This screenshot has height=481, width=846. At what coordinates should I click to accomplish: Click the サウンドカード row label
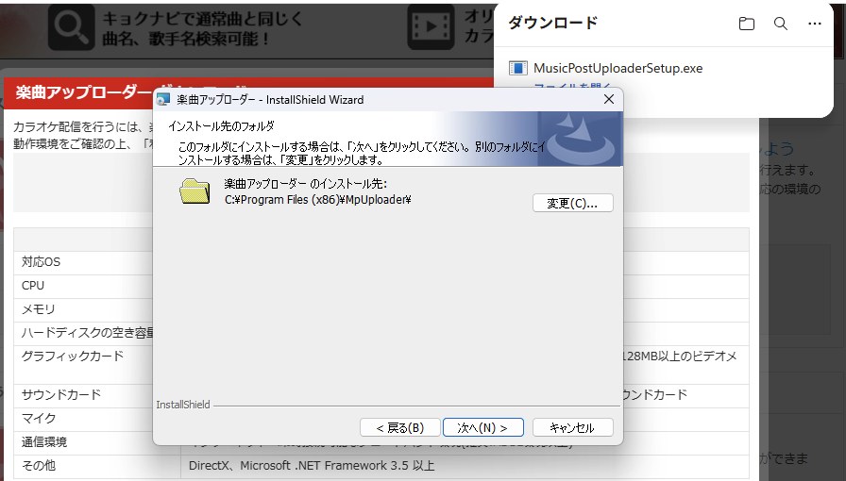pos(61,395)
